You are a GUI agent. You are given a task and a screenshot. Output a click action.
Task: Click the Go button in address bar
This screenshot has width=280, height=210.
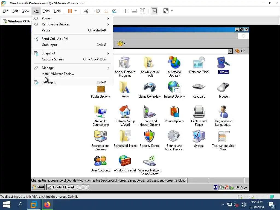pos(241,51)
